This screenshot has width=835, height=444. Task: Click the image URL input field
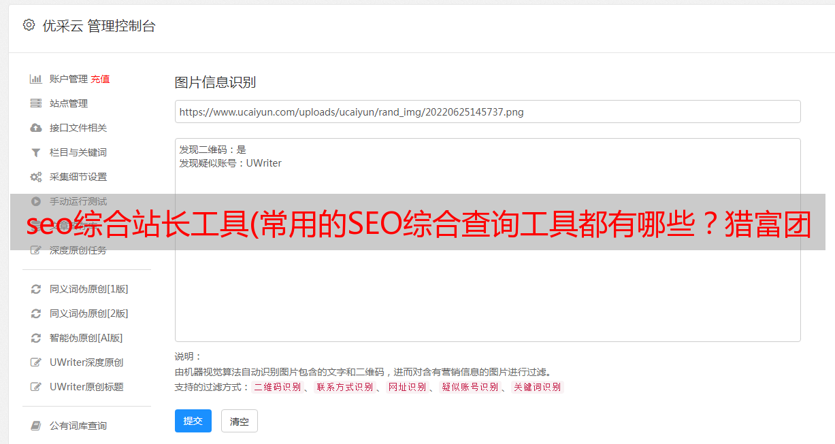pyautogui.click(x=487, y=112)
